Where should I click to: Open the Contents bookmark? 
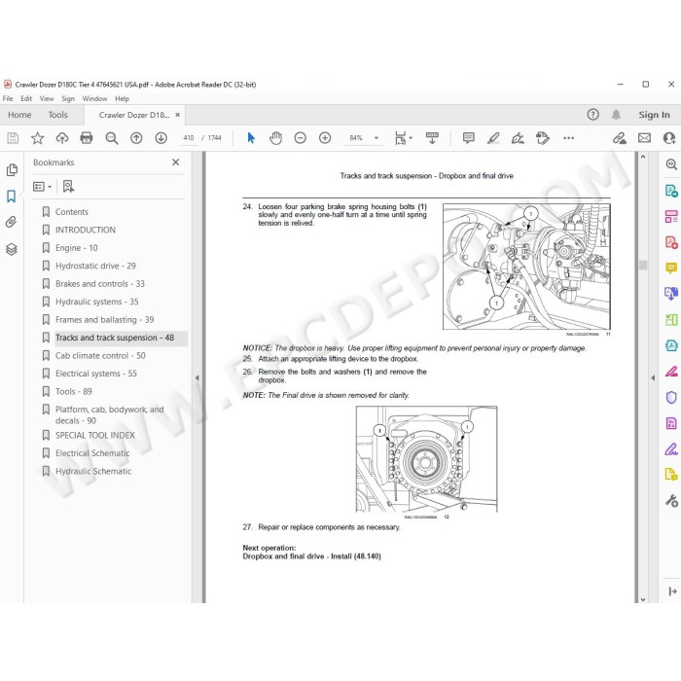tap(71, 212)
